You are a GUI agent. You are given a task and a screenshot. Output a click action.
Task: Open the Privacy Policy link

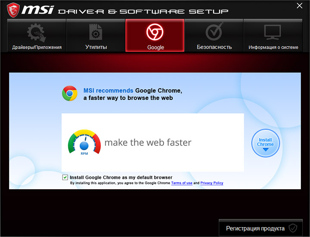(x=212, y=183)
